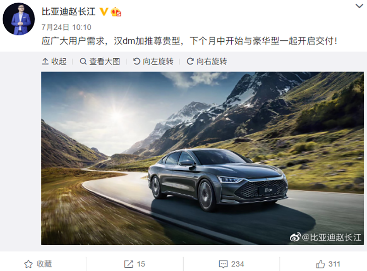Like the post with thumbs-up icon
This screenshot has width=367, height=271.
(x=320, y=264)
